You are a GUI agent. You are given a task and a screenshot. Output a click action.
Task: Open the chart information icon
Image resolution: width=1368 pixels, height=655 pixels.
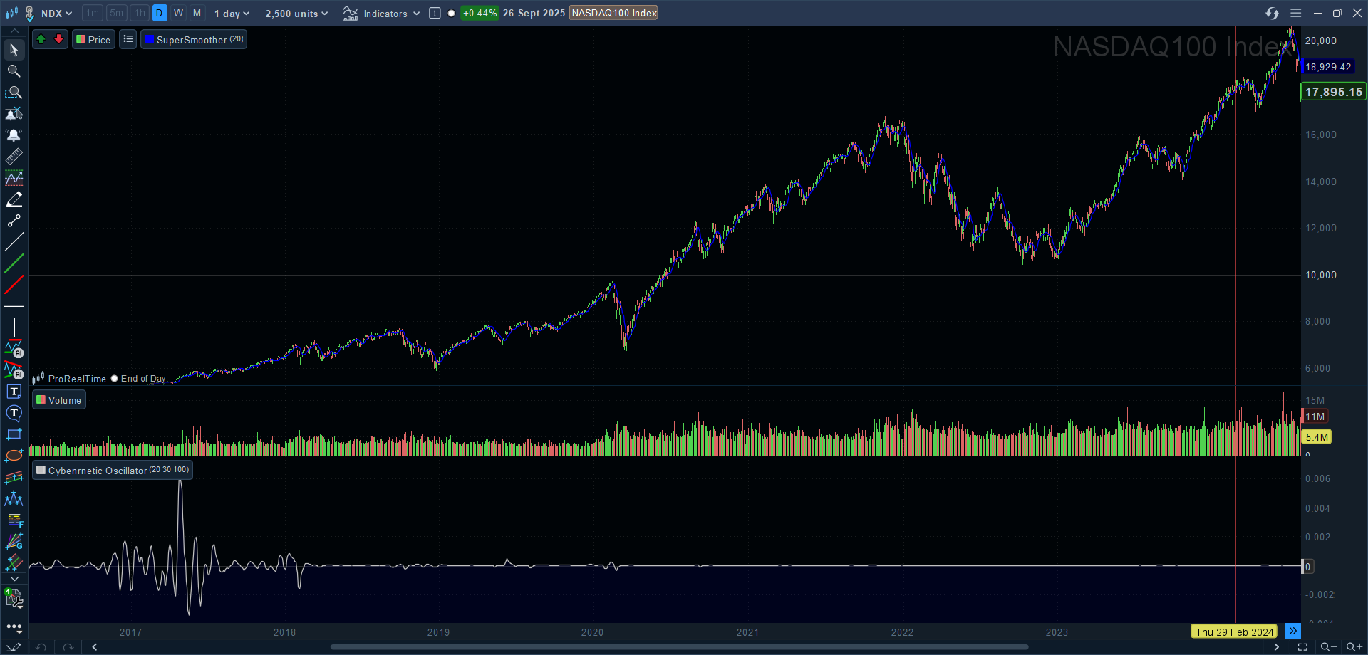pos(435,13)
